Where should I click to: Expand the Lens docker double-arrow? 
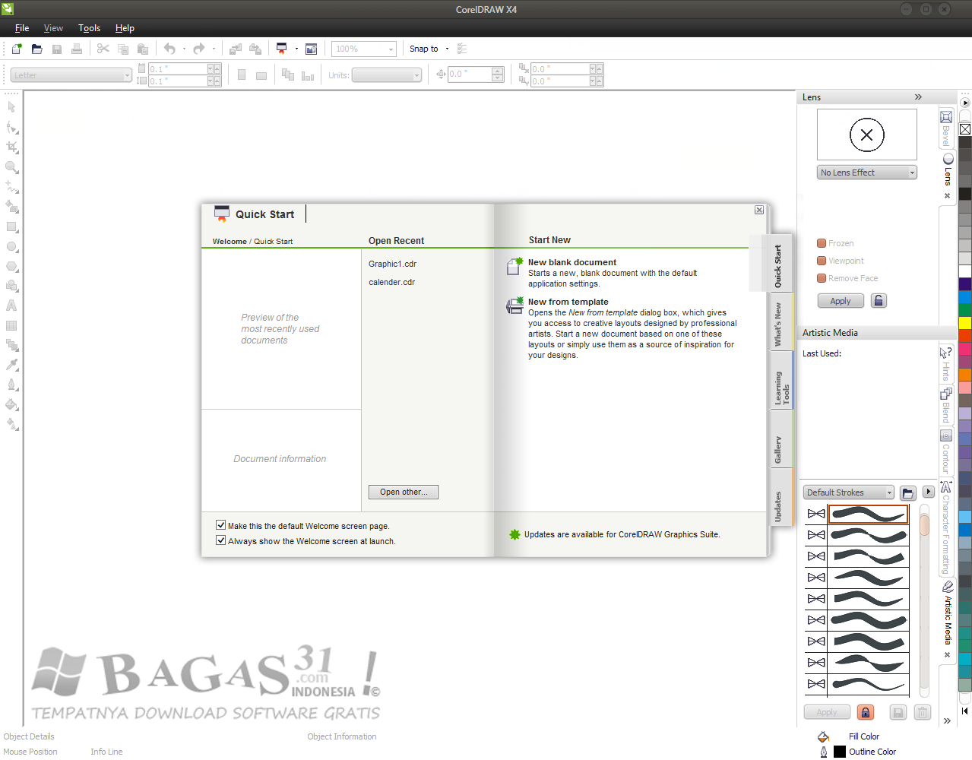coord(918,97)
